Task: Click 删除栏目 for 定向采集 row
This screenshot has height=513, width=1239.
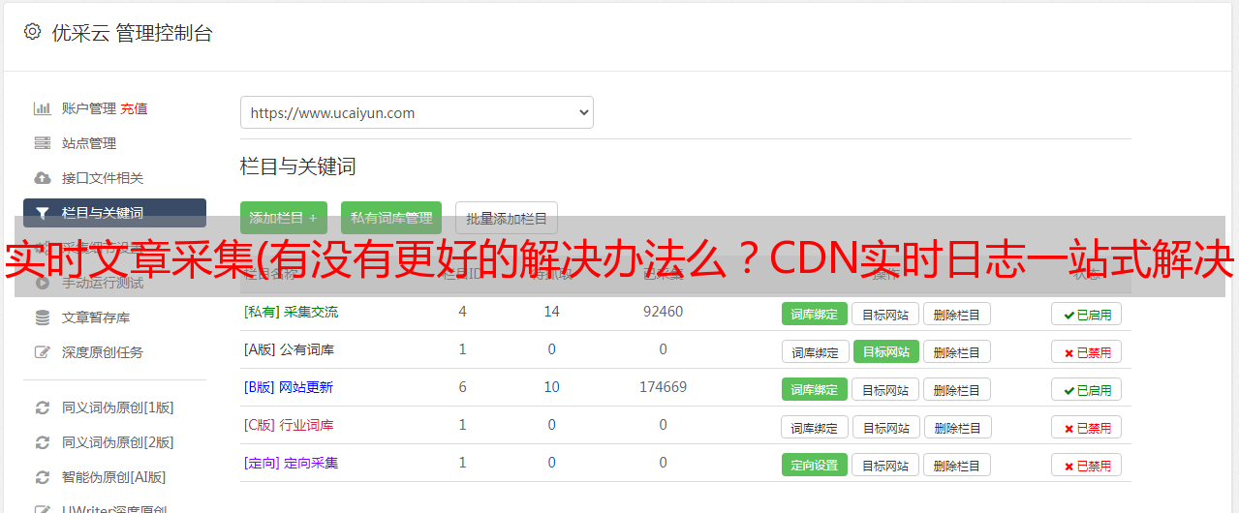Action: click(957, 465)
